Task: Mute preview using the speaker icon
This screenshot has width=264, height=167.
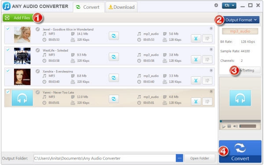Action: tap(235, 126)
